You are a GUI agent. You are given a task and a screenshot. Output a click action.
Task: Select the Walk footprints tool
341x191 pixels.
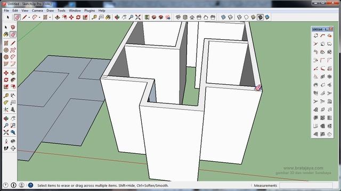pos(6,149)
